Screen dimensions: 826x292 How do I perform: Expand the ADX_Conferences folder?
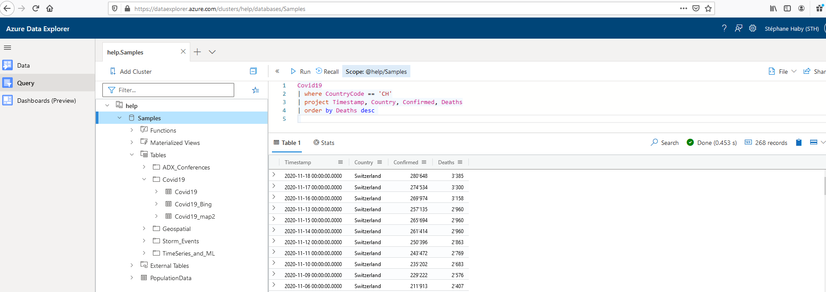click(x=144, y=167)
